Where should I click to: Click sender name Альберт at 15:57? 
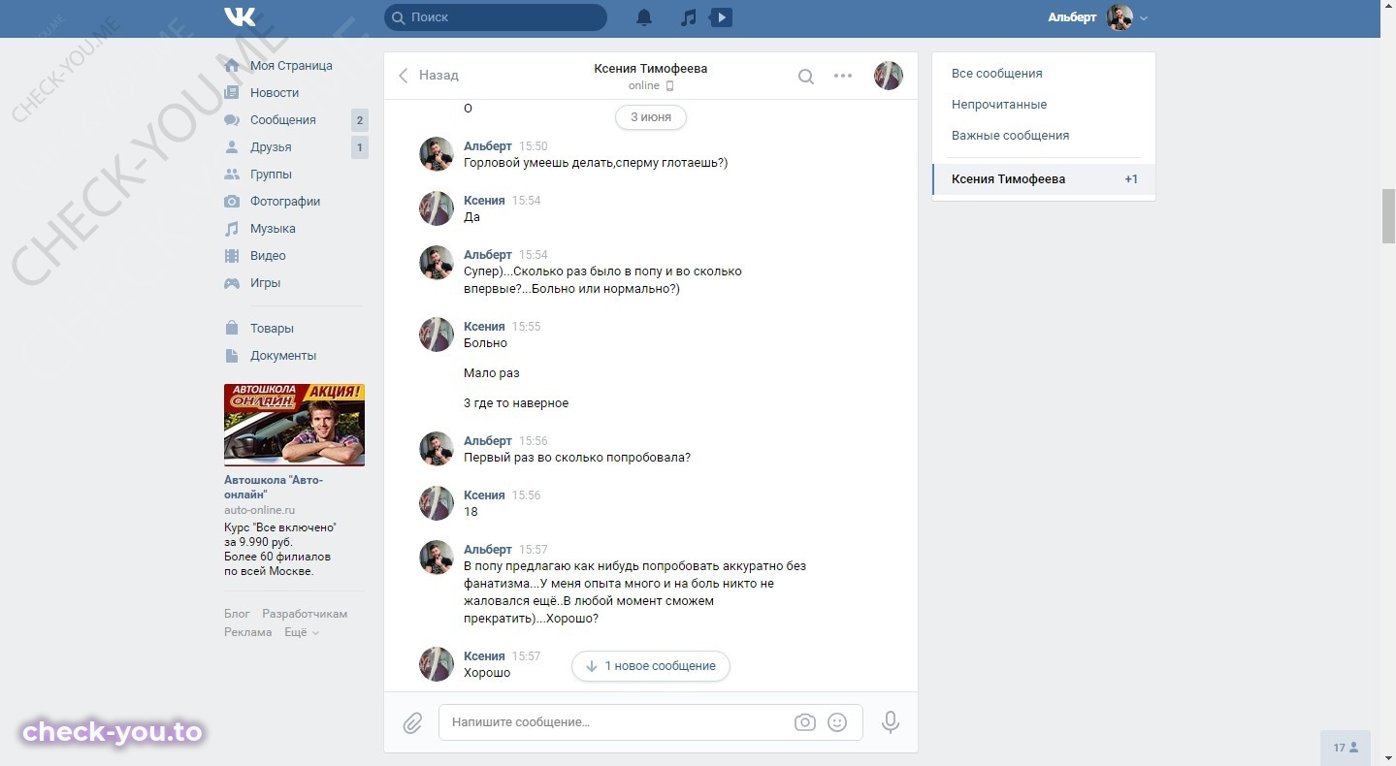point(488,550)
